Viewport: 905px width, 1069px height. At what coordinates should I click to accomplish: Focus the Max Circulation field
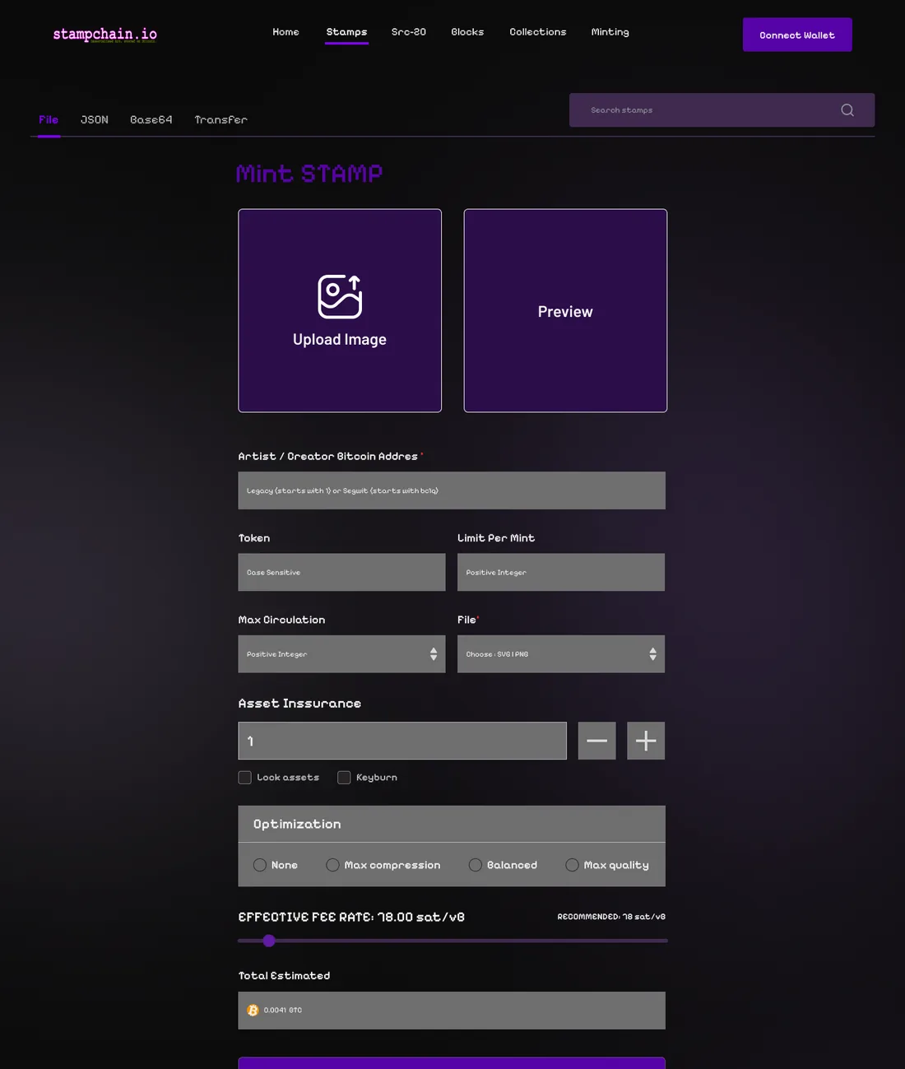tap(341, 654)
